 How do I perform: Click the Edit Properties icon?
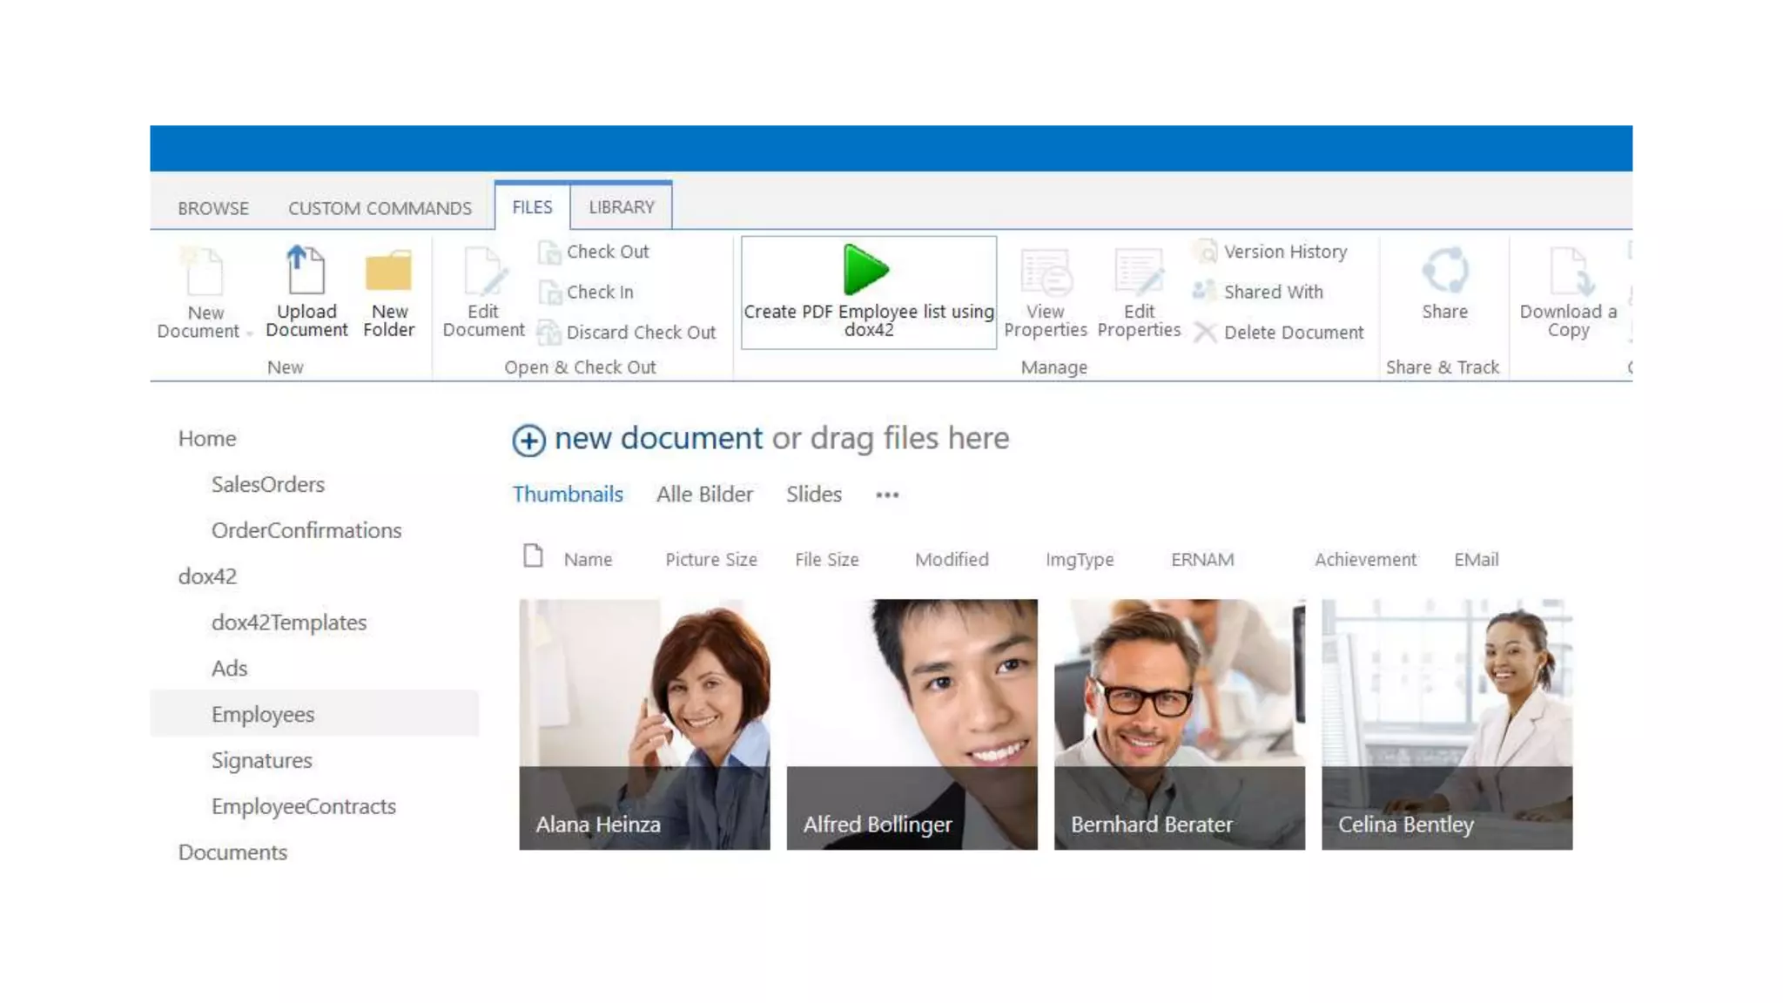1138,273
